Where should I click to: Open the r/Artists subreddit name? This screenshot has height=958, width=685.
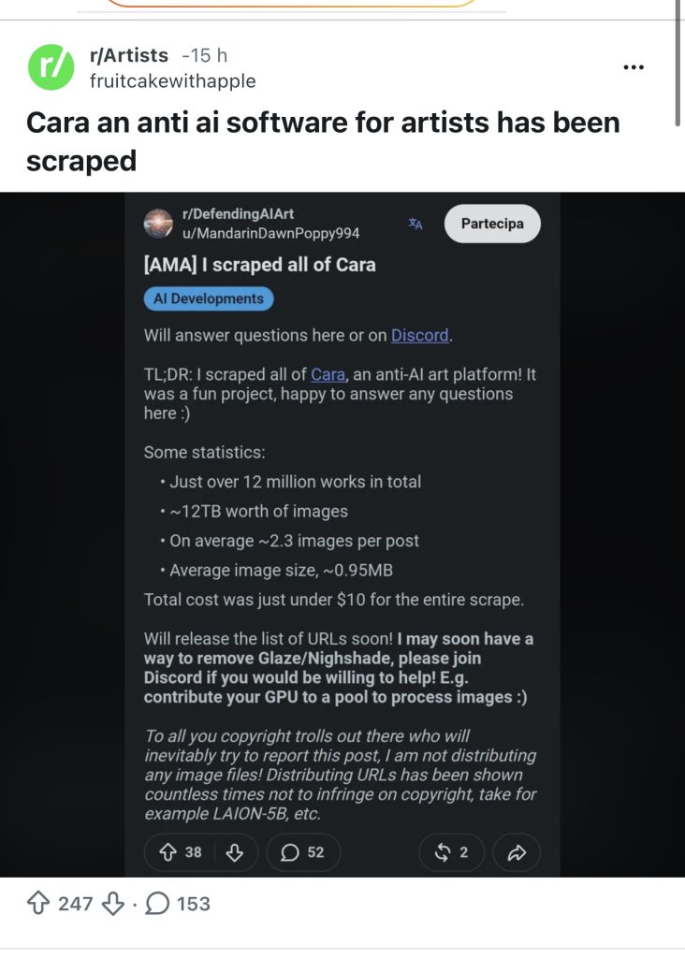click(x=129, y=55)
